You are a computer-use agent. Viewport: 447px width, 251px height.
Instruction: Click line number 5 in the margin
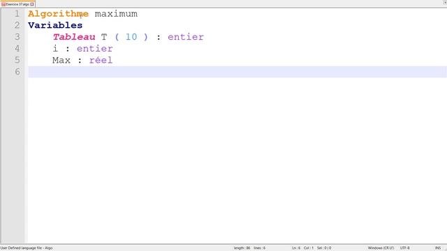point(17,61)
